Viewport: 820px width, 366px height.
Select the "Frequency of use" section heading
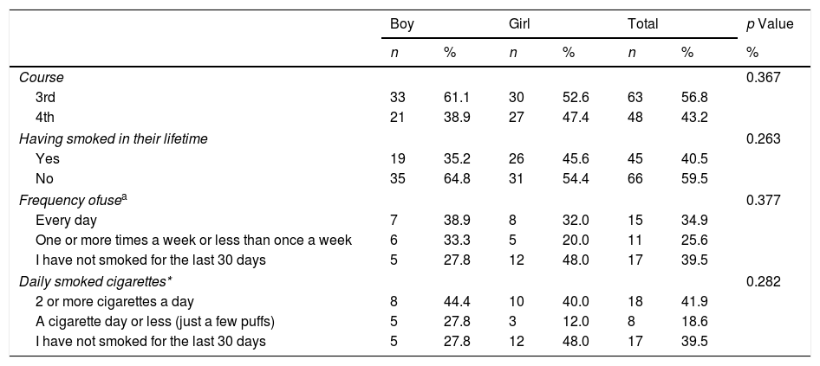(68, 199)
